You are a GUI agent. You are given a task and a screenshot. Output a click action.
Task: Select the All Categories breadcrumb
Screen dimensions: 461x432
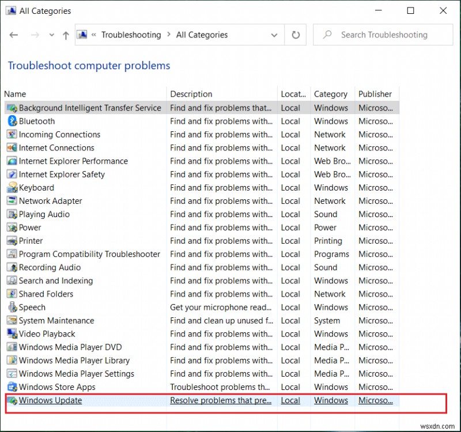tap(202, 35)
